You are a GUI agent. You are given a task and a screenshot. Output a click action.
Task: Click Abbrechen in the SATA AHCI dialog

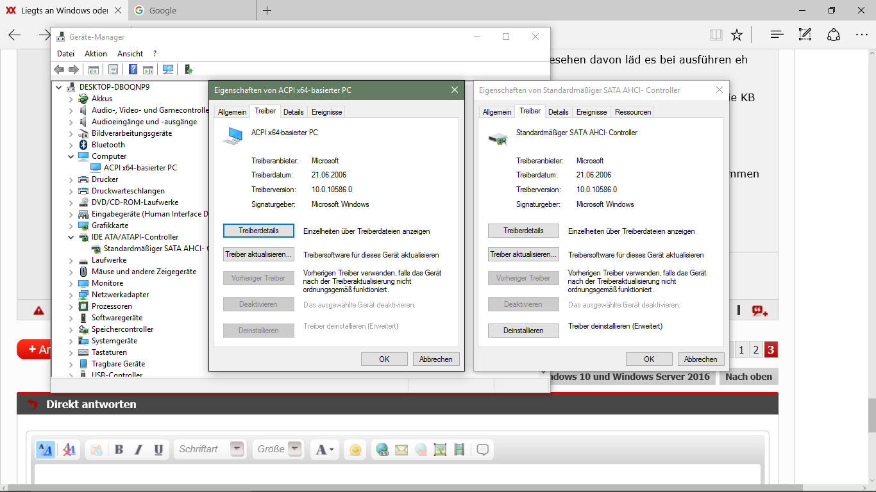701,359
